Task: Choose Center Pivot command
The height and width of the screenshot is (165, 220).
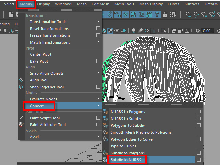Action: tap(41, 54)
